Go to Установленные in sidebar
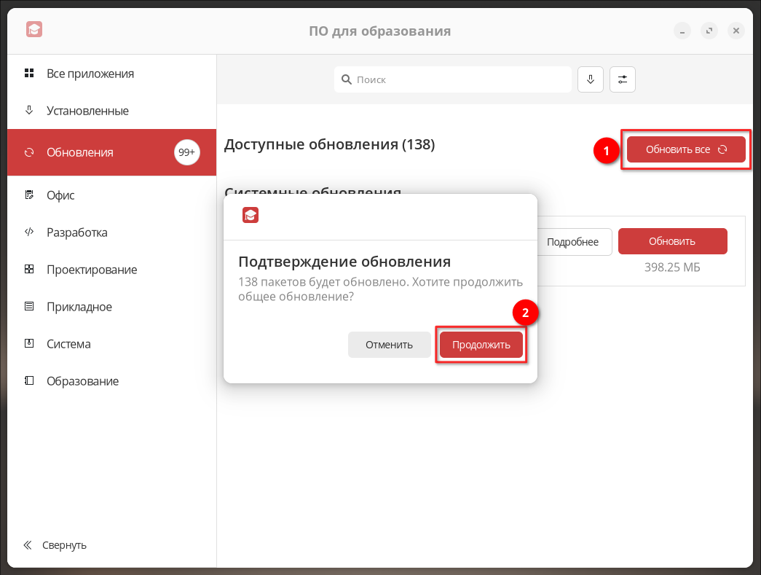This screenshot has width=761, height=575. pos(87,111)
